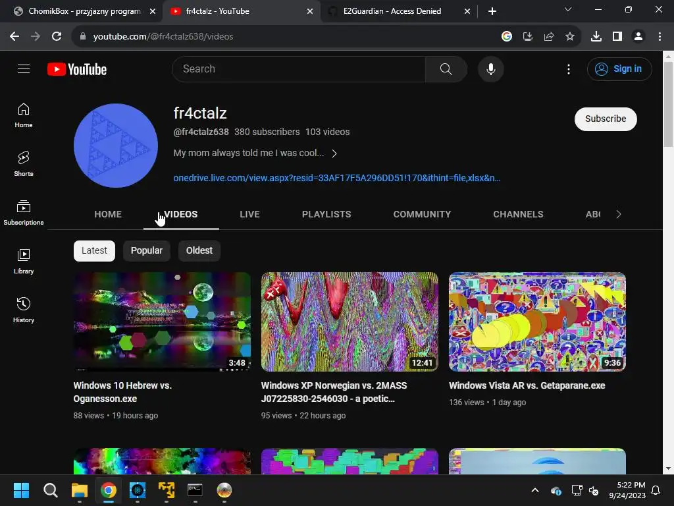Open Library in the sidebar
This screenshot has width=674, height=506.
pos(24,261)
